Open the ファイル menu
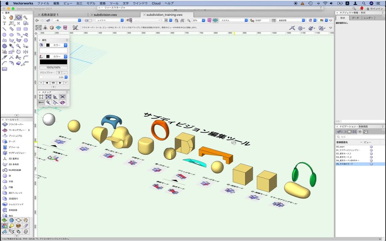386x241 pixels. 43,3
